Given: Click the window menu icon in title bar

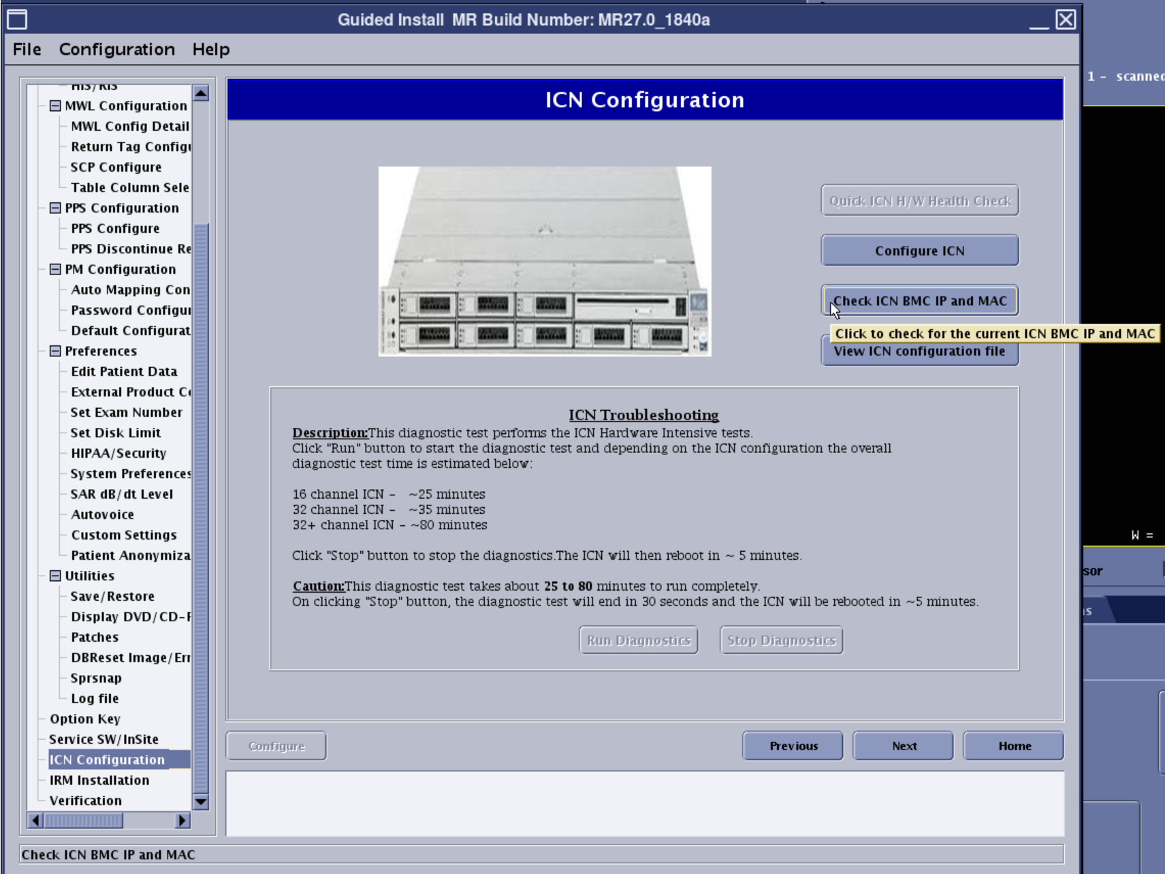Looking at the screenshot, I should 17,20.
